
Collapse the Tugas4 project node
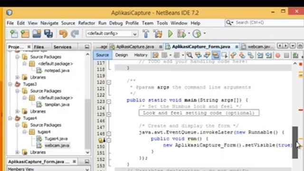10,118
